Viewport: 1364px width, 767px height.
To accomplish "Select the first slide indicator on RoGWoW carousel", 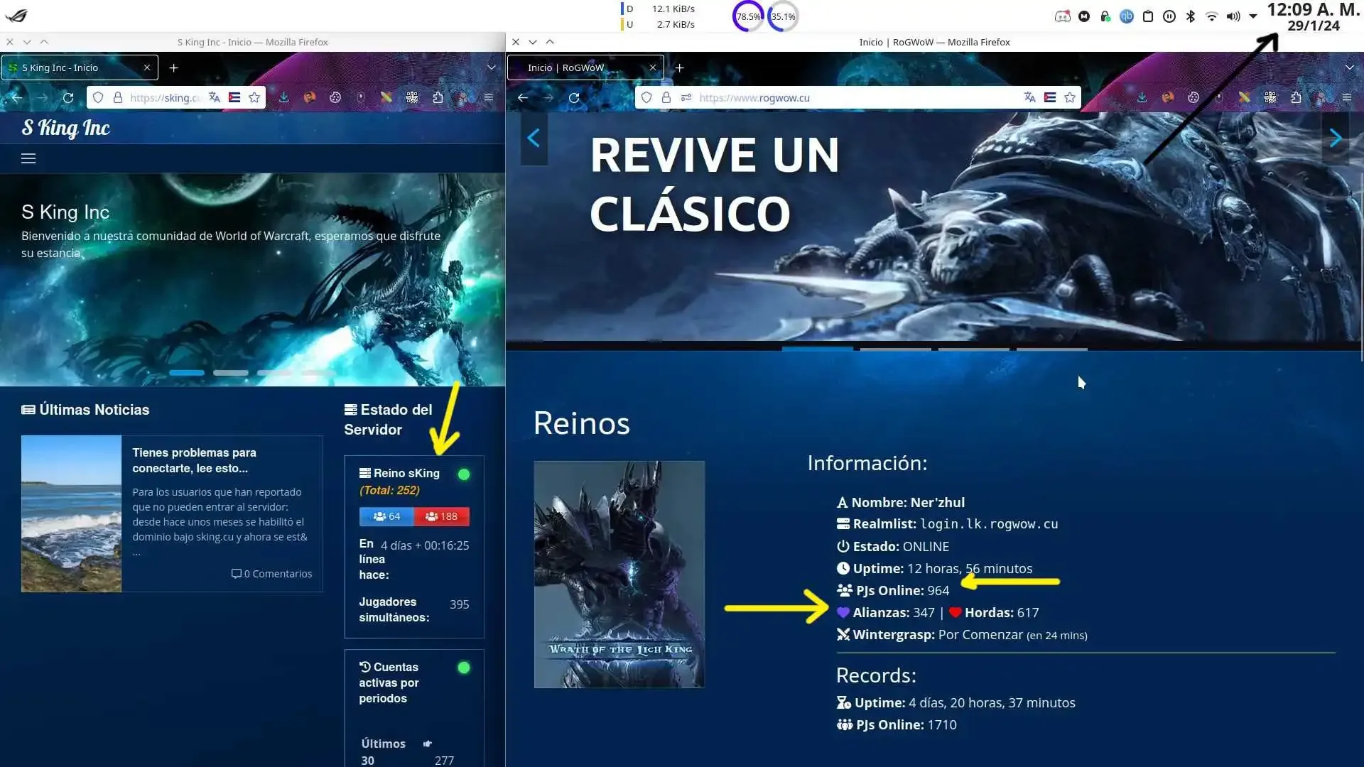I will (818, 349).
